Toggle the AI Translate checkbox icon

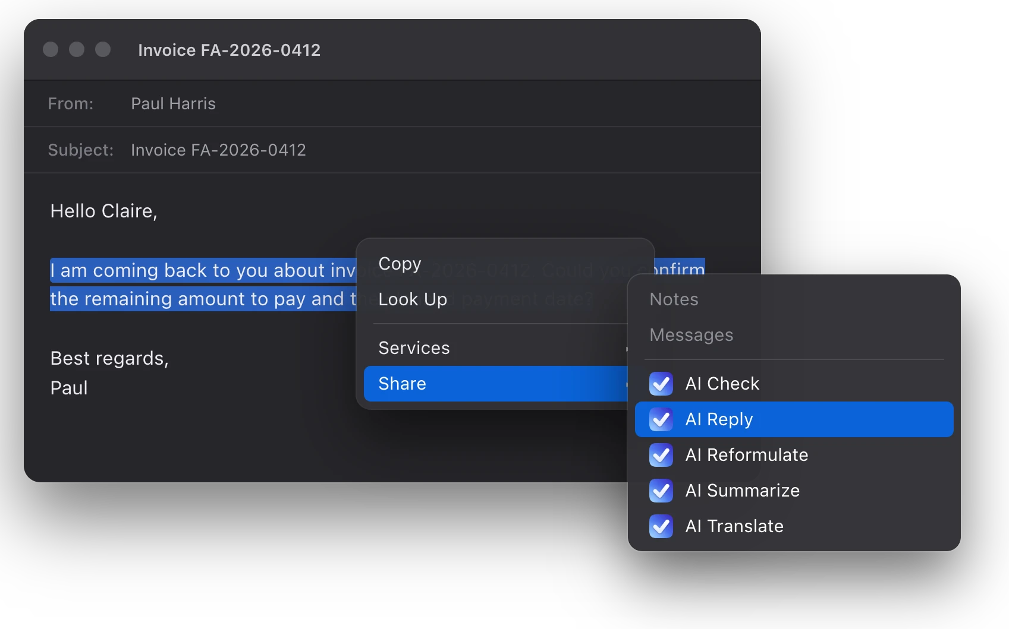click(661, 526)
